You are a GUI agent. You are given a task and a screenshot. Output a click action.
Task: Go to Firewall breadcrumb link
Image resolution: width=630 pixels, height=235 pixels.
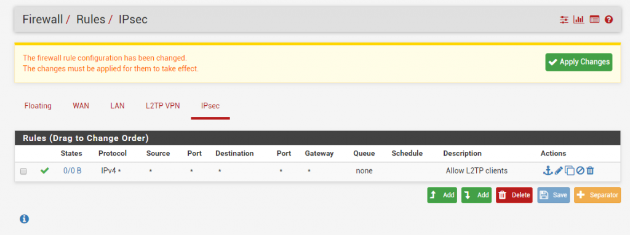tap(42, 19)
